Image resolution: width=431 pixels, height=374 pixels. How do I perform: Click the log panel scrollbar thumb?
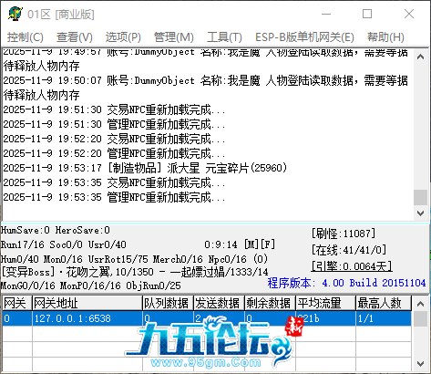click(421, 198)
